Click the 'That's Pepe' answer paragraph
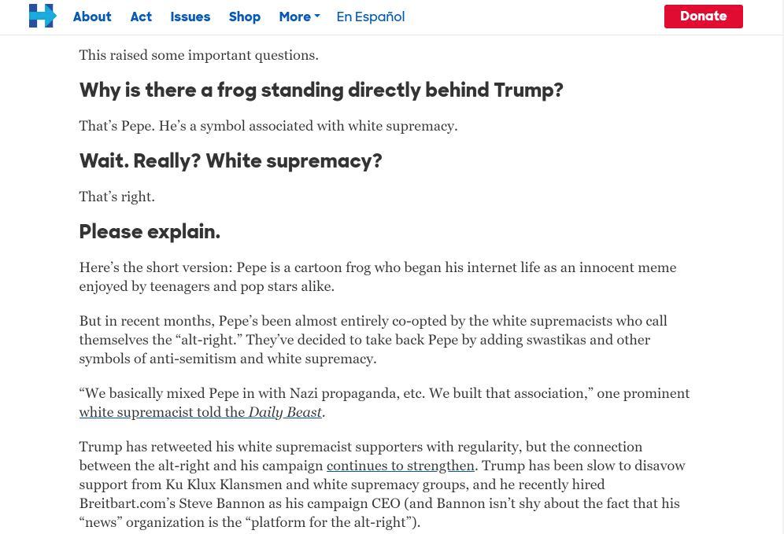 coord(268,126)
